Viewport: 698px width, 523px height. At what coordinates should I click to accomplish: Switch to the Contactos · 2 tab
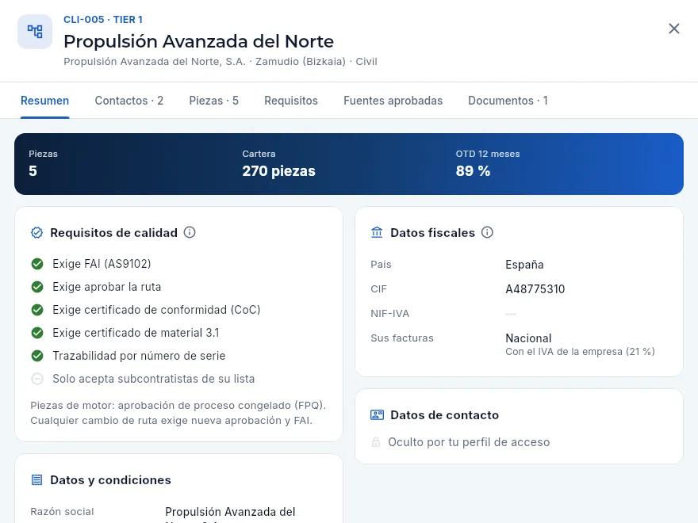(129, 101)
